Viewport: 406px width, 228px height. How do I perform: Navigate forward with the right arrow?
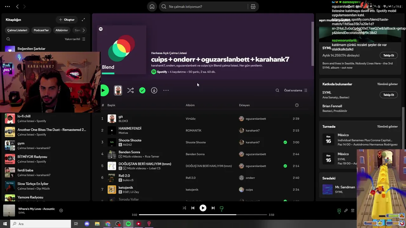coord(24,6)
